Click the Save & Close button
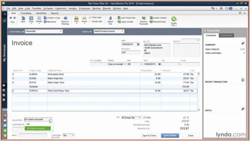Viewport: 250px width, 141px height. pyautogui.click(x=149, y=136)
